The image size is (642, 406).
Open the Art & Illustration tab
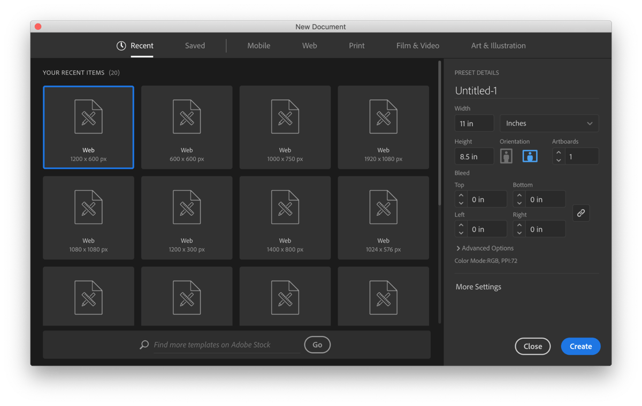click(x=498, y=45)
